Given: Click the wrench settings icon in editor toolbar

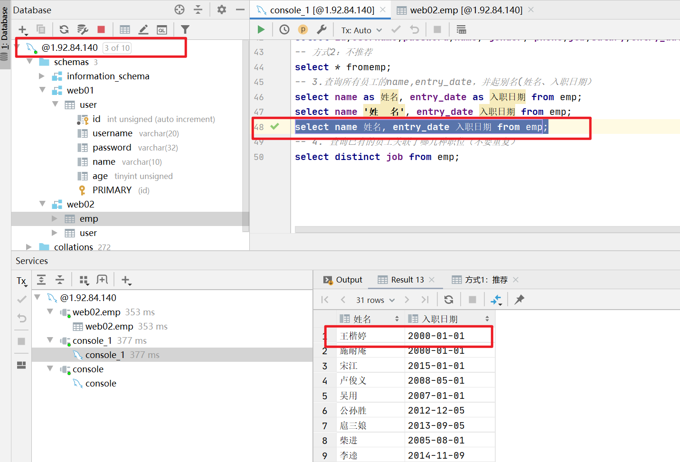Looking at the screenshot, I should 321,30.
